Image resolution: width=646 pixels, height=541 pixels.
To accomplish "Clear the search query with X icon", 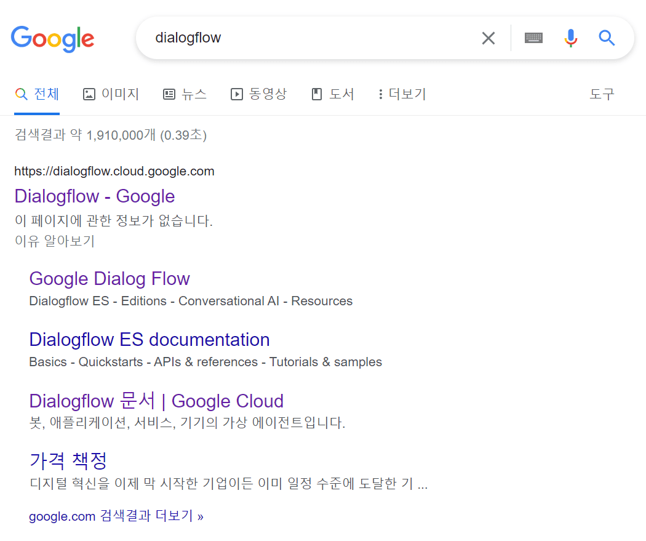I will point(488,38).
